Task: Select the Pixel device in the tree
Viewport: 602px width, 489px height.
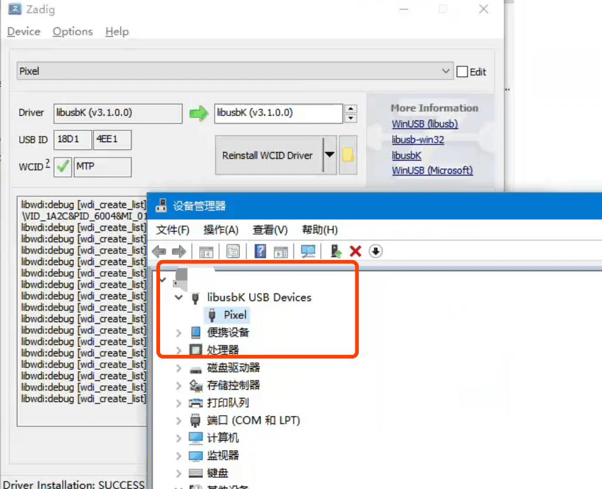Action: 235,315
